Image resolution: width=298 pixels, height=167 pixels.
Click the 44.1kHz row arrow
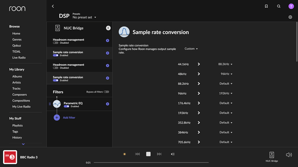click(199, 64)
